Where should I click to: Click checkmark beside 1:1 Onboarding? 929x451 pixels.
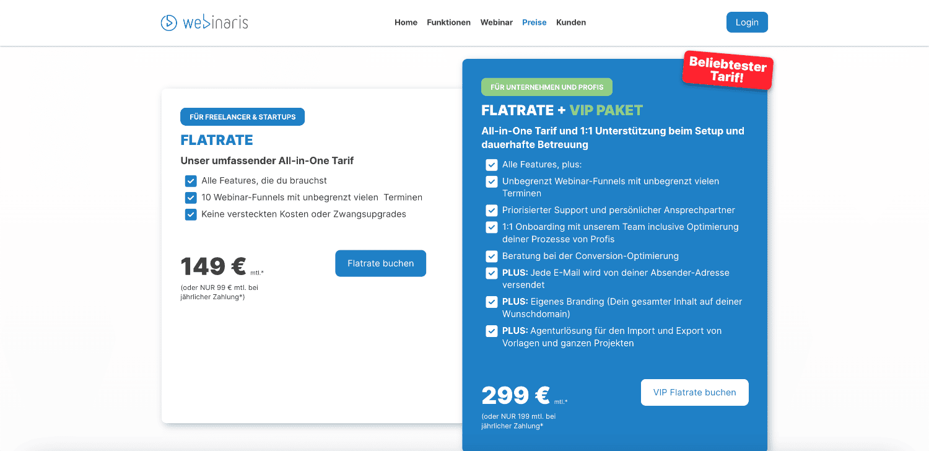[492, 227]
